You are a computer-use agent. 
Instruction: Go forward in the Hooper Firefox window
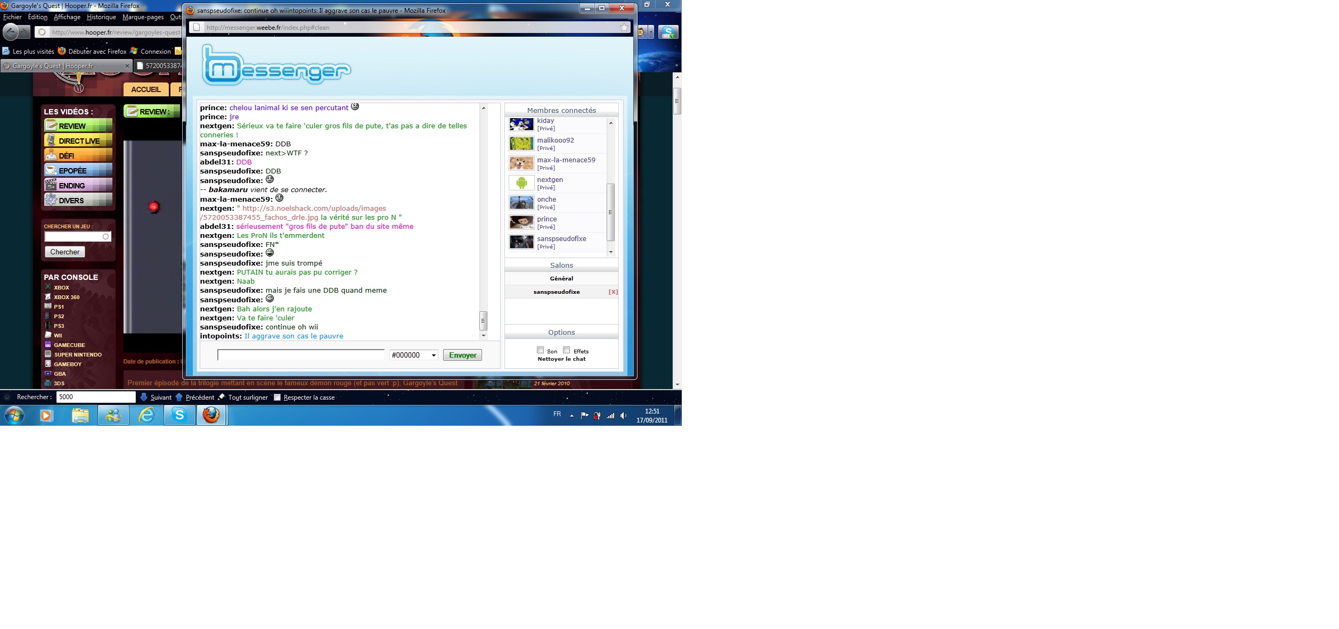25,32
